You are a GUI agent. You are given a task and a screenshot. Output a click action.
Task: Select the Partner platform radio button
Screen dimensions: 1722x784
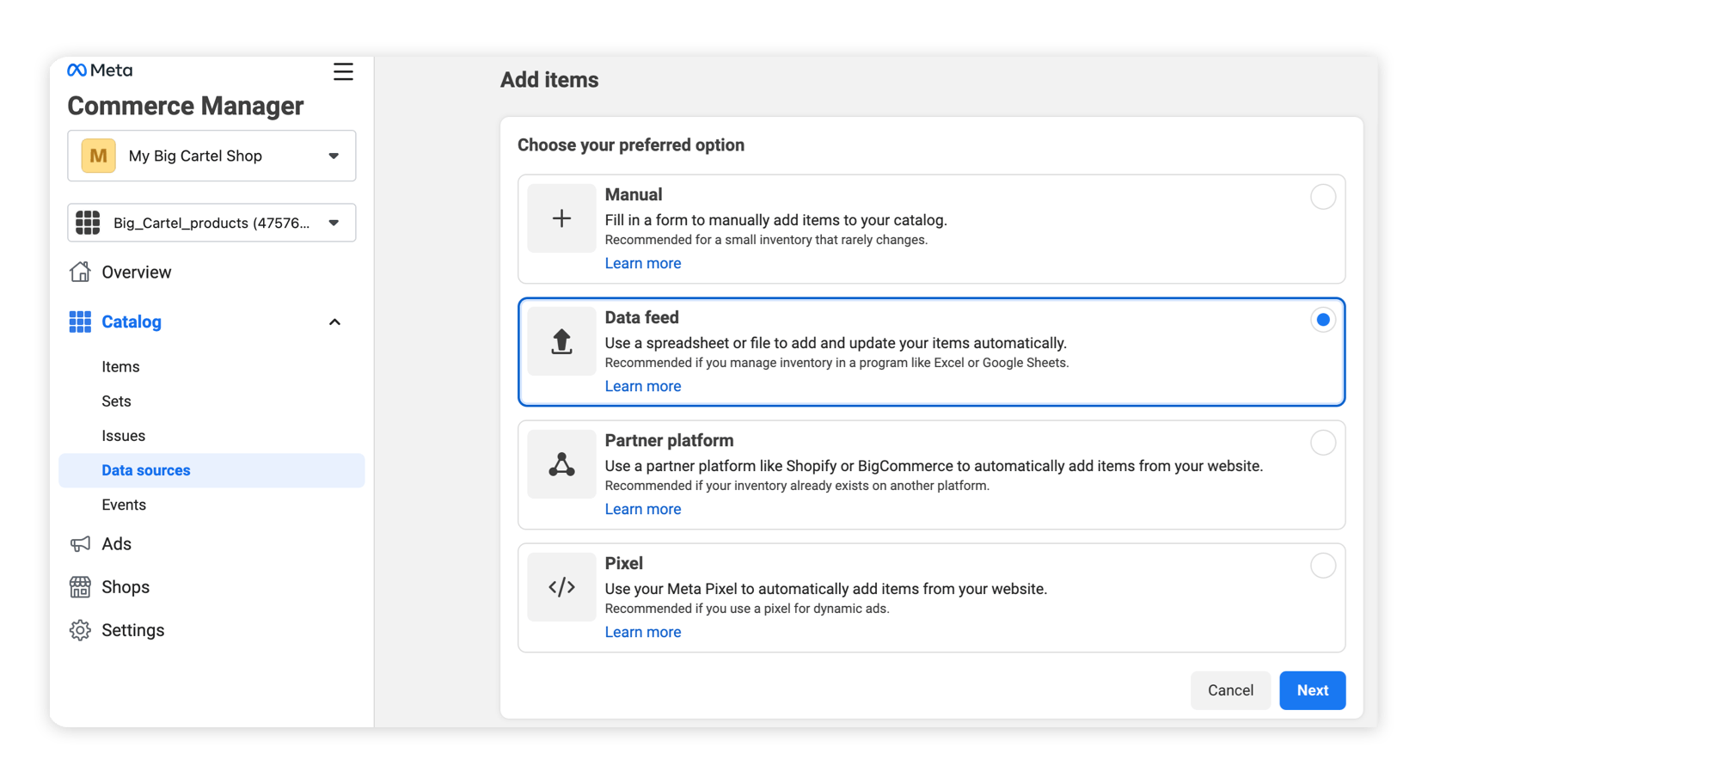pos(1323,443)
